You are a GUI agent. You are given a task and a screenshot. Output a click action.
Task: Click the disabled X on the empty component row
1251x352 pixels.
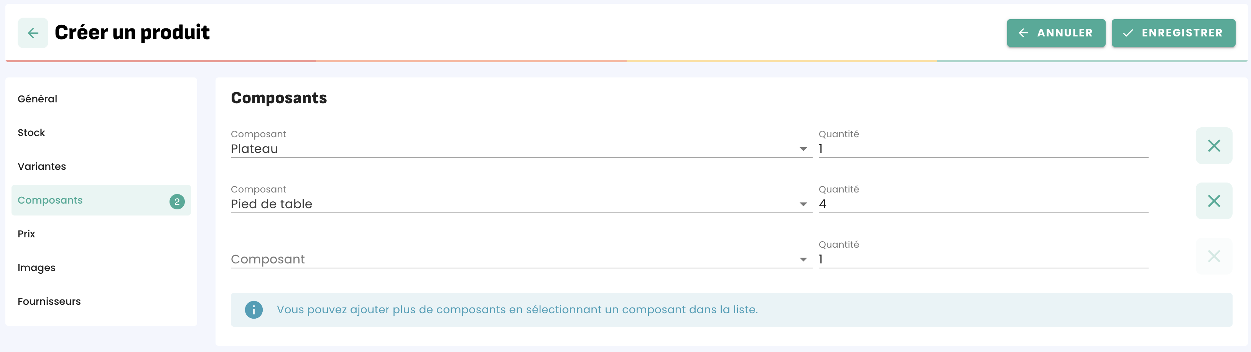(1213, 257)
